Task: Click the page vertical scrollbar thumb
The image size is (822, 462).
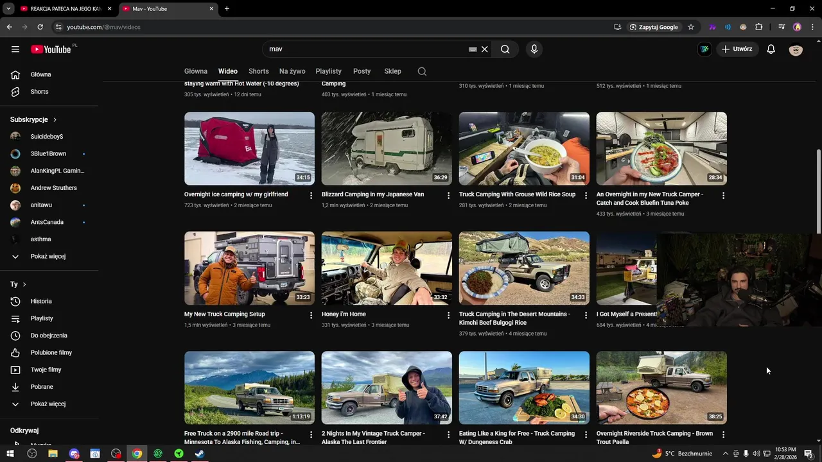Action: (818, 191)
